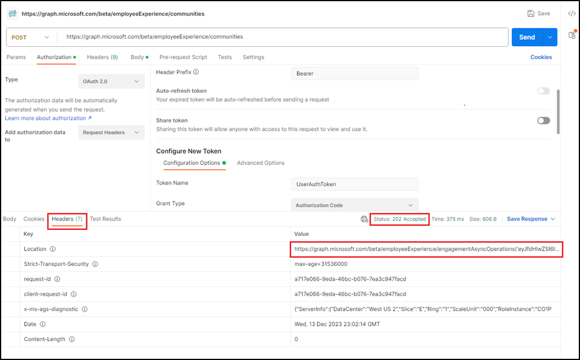Click the Token Name UserAuthToken field
580x360 pixels.
coord(355,184)
